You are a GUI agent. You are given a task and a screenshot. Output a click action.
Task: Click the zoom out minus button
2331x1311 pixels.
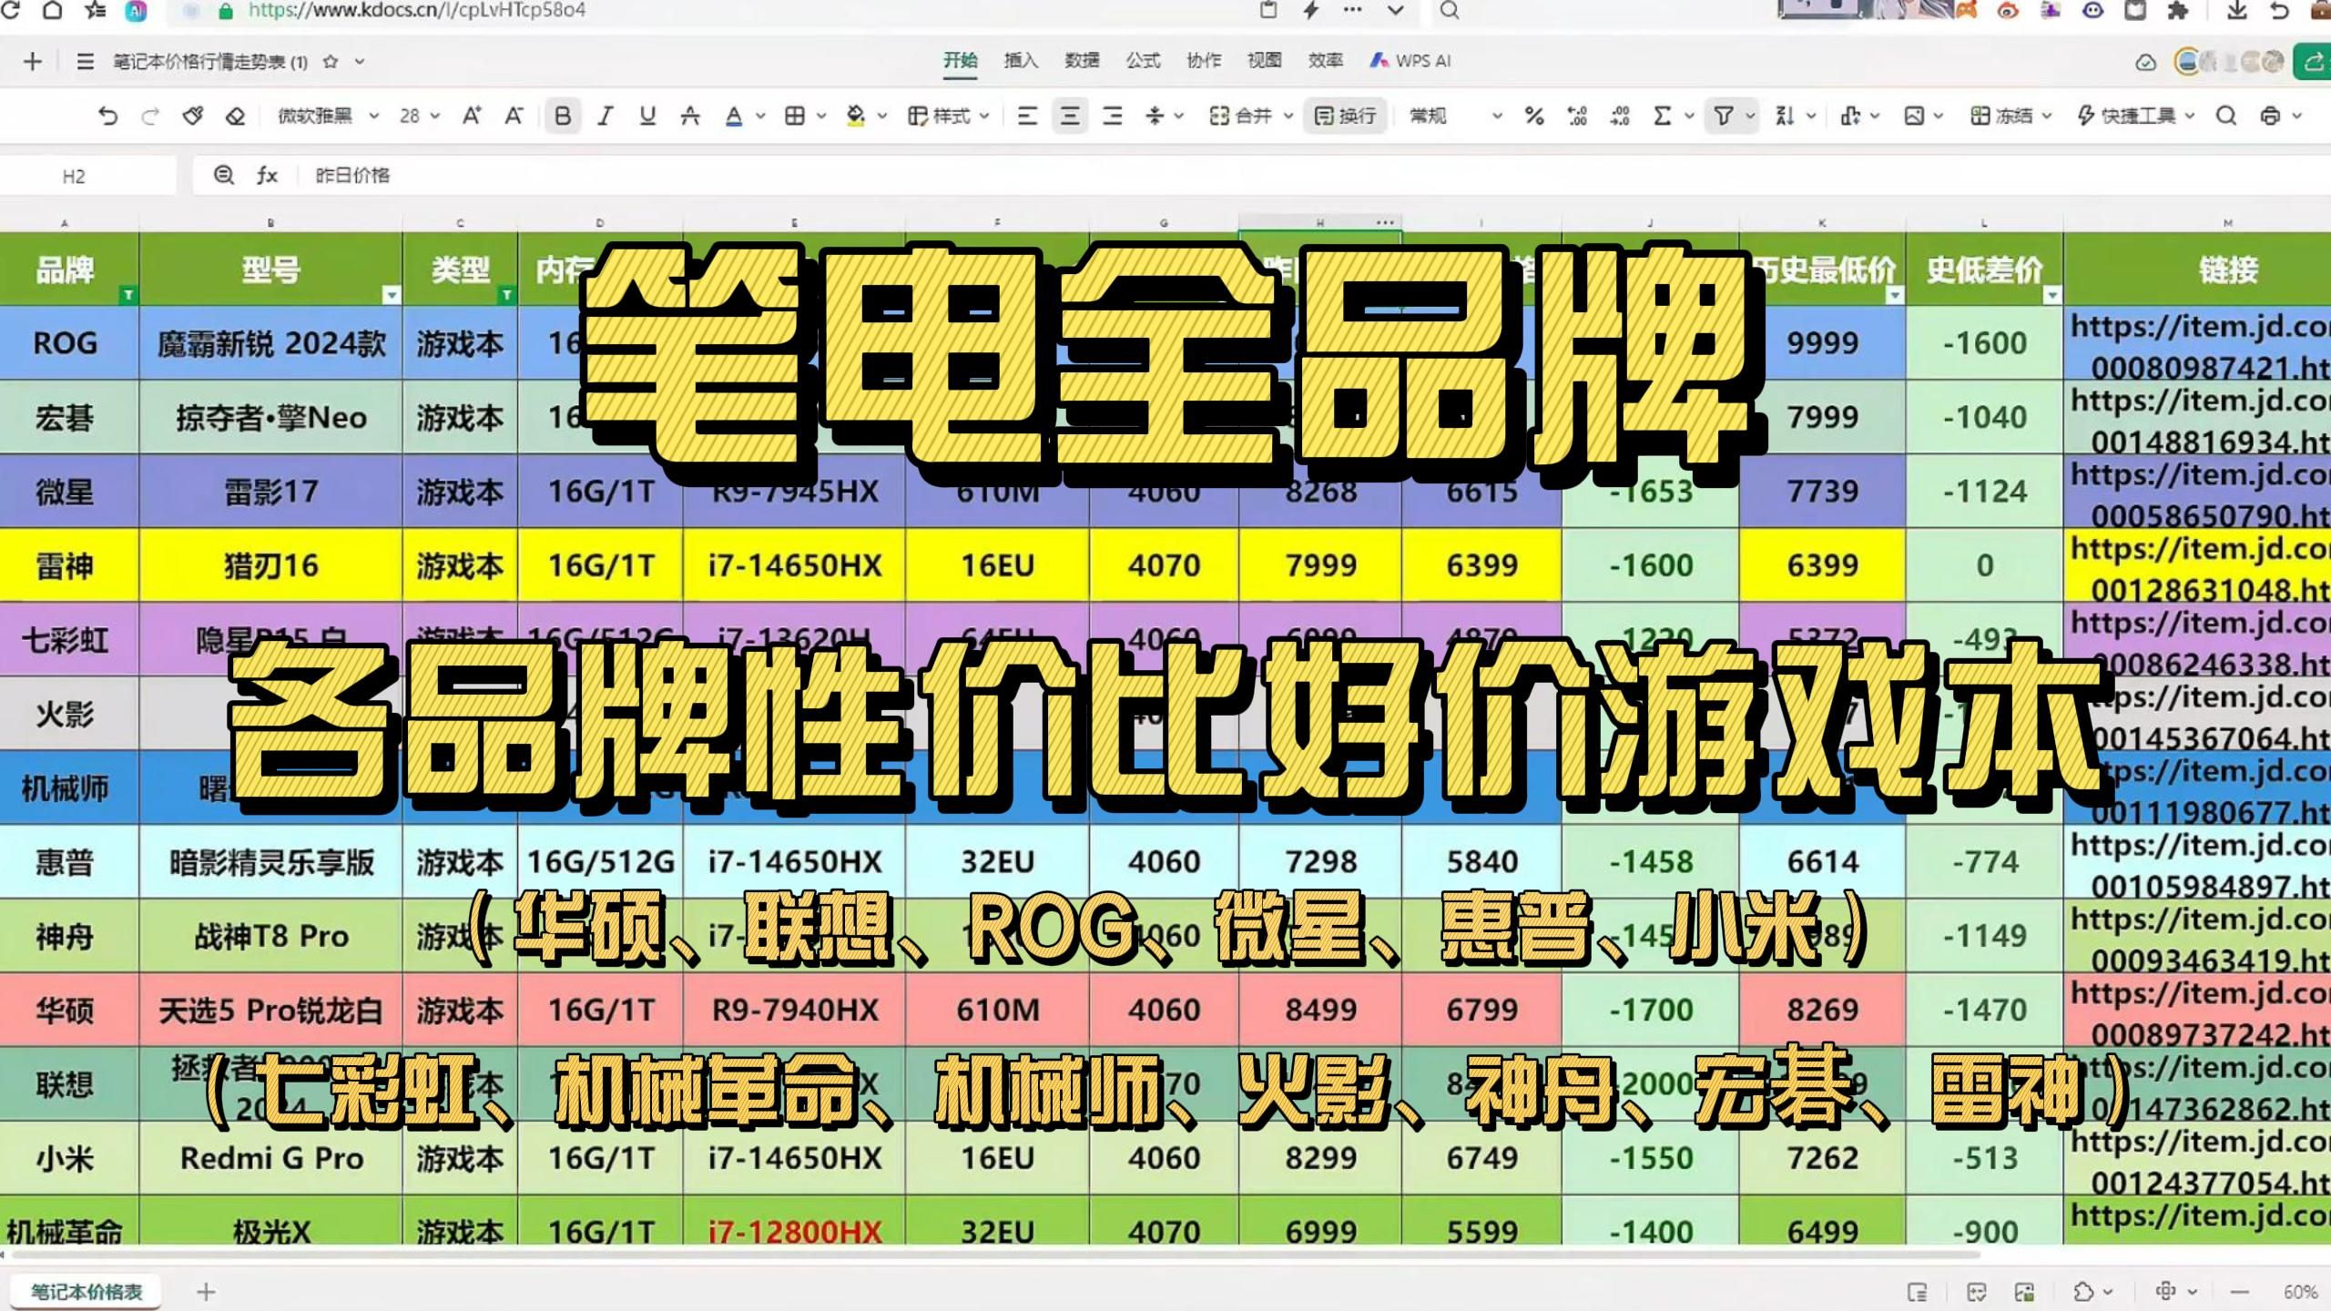(x=2240, y=1292)
